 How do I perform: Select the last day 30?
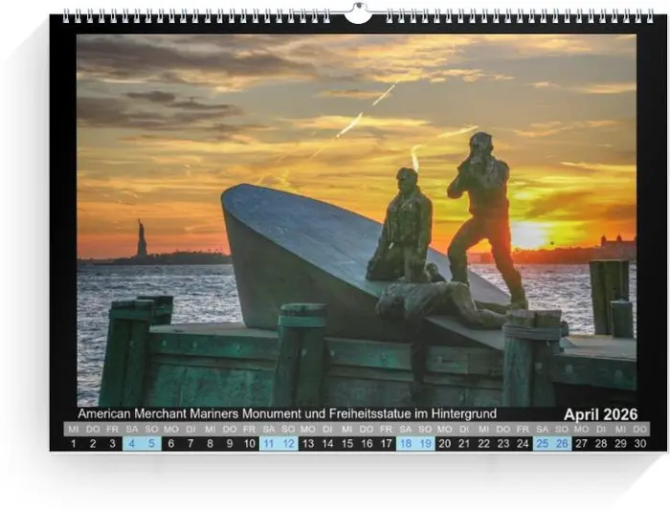tap(640, 443)
